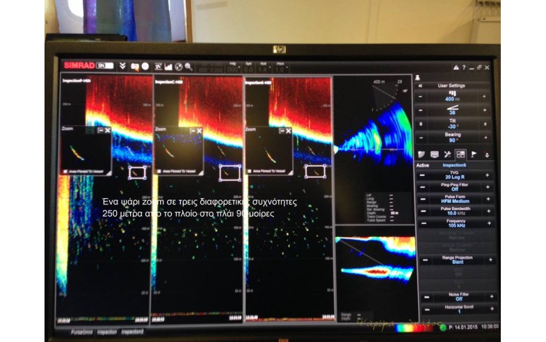Click minus on the TVG row

click(x=422, y=175)
